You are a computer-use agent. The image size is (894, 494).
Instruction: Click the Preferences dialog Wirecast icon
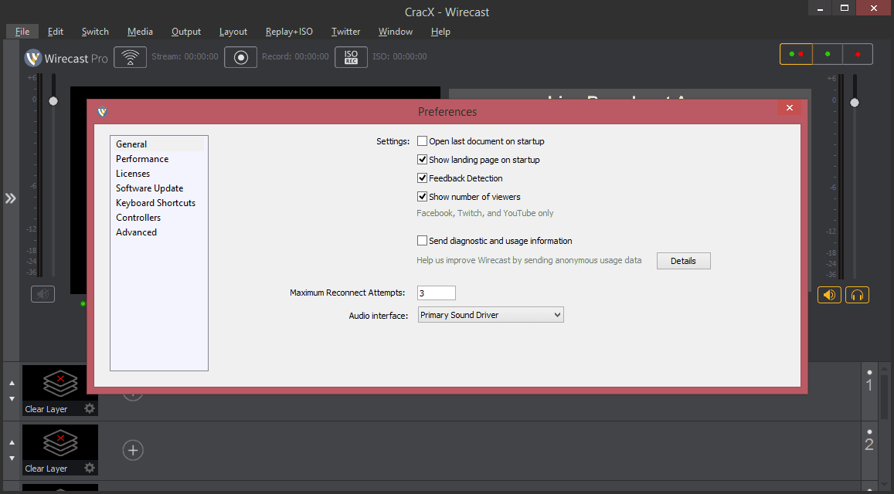103,112
